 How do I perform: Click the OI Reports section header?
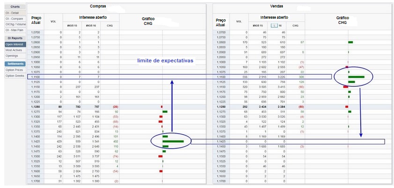pos(15,38)
